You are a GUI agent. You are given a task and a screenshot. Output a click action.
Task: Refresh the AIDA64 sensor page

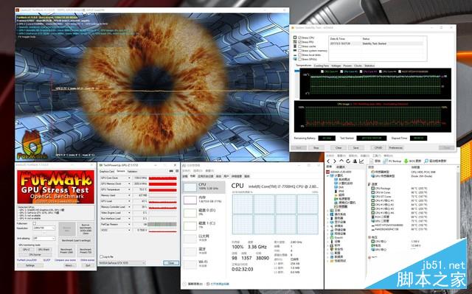pyautogui.click(x=348, y=161)
